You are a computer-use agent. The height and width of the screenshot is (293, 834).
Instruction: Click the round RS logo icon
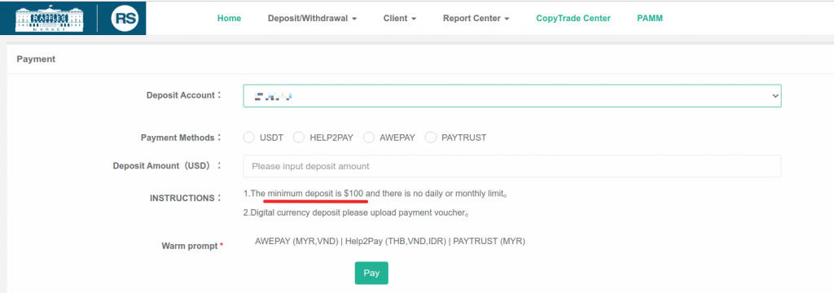pos(125,20)
